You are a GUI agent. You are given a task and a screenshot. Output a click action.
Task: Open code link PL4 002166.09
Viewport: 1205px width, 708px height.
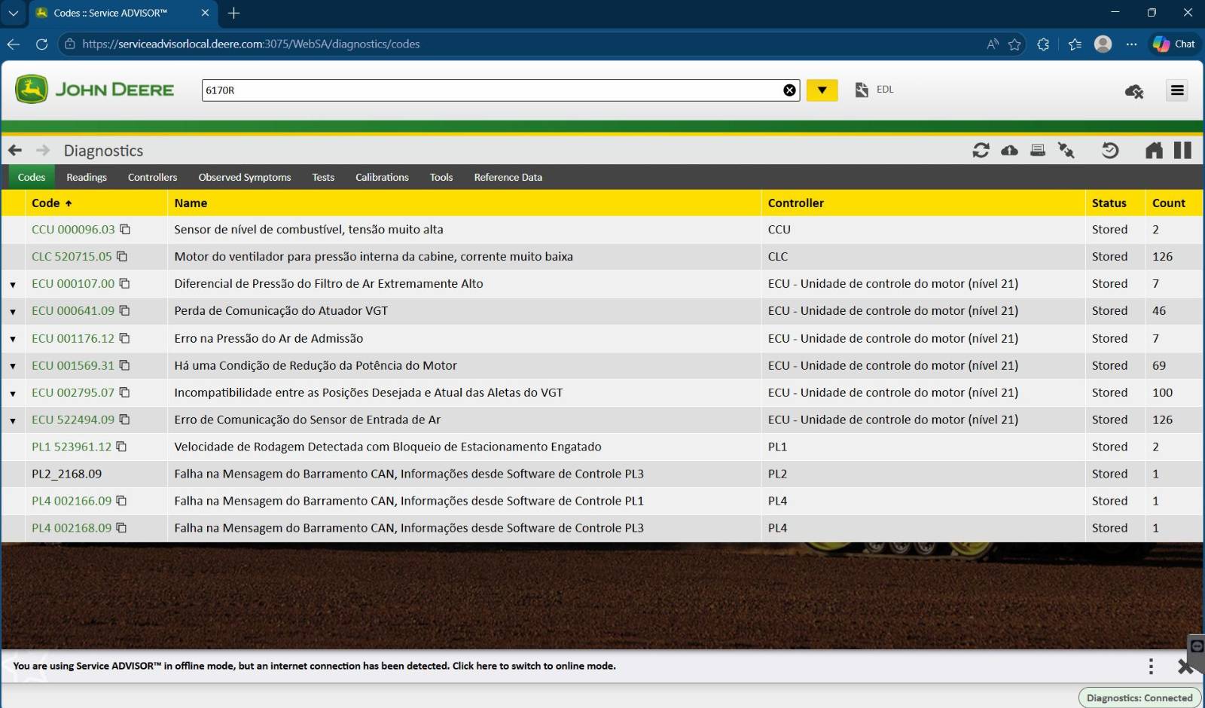click(72, 501)
